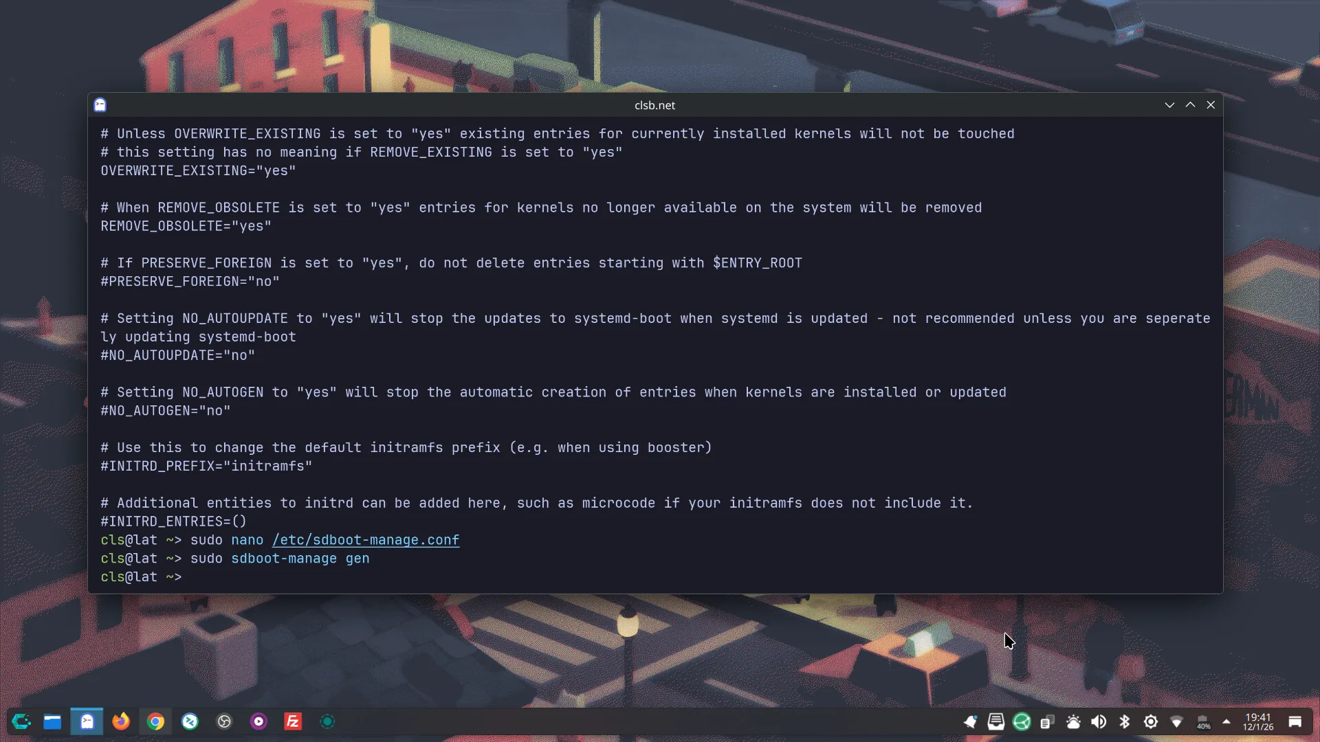Viewport: 1320px width, 742px height.
Task: Open the file manager folder icon
Action: (52, 721)
